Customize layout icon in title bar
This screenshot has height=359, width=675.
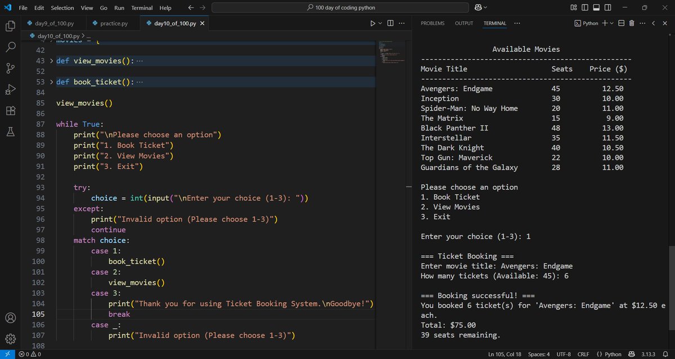click(574, 7)
